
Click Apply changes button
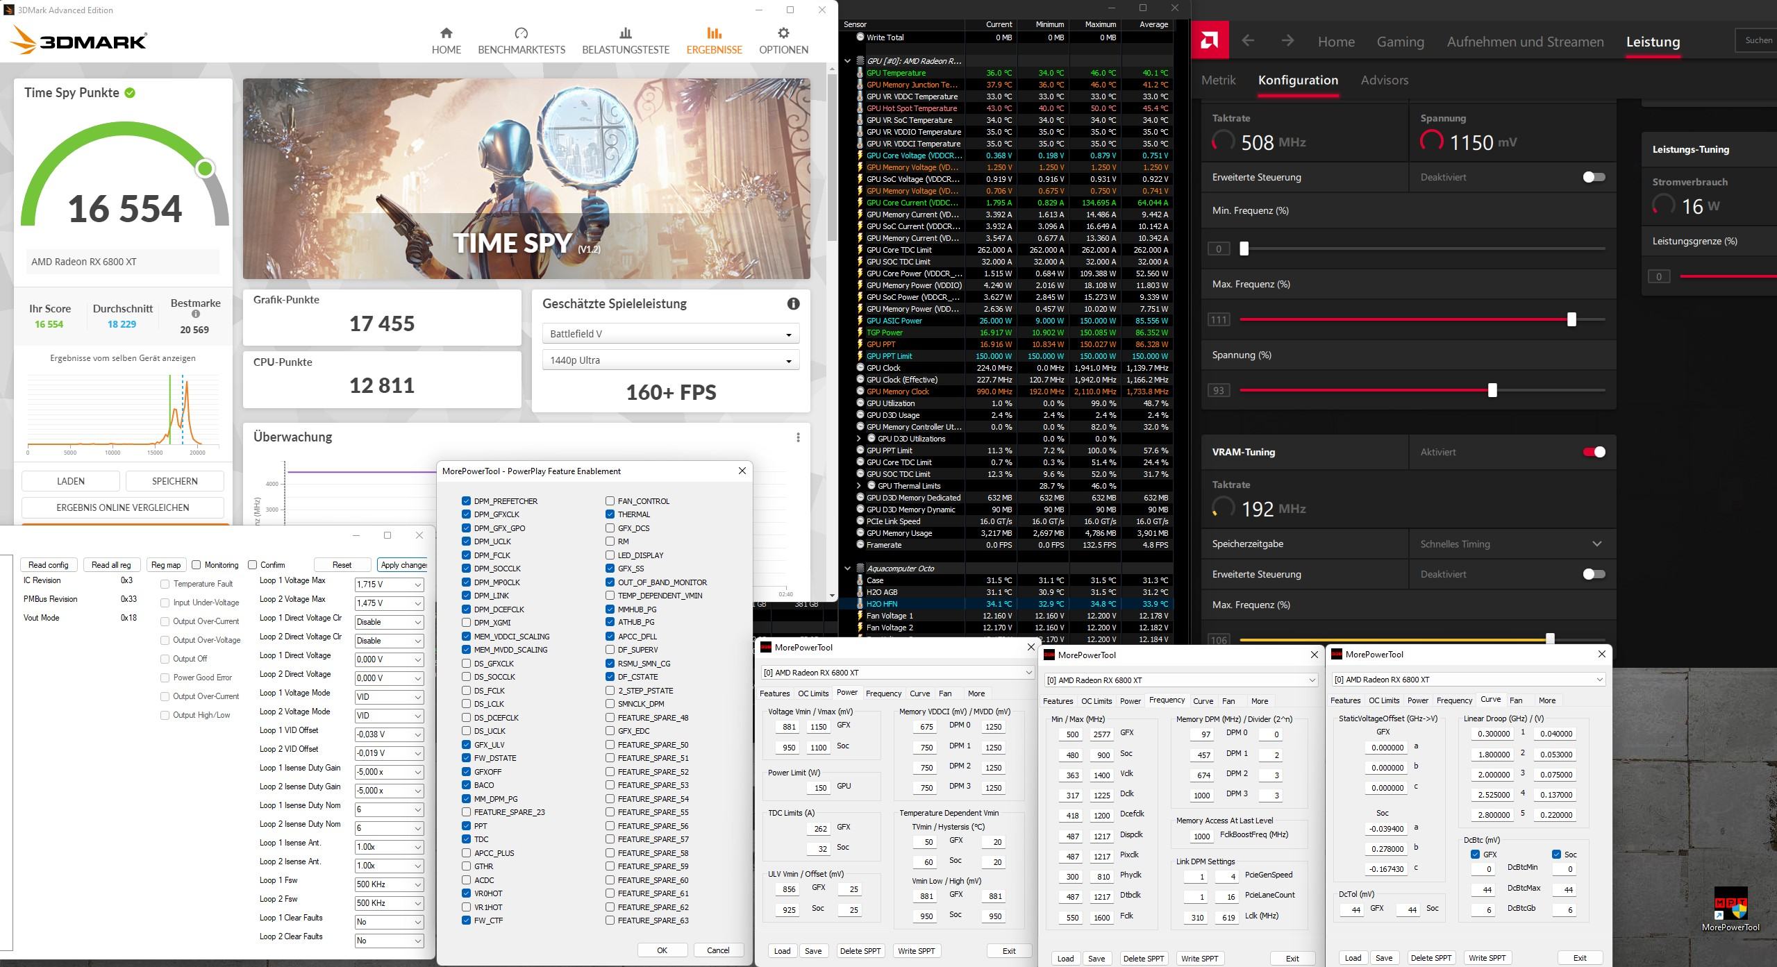point(404,564)
